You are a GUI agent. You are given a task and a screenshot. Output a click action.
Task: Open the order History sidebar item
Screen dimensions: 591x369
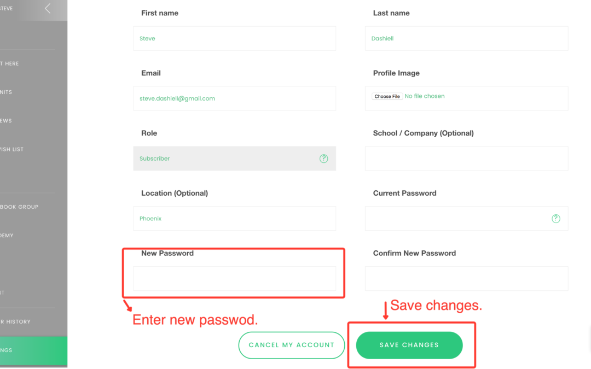(x=16, y=321)
